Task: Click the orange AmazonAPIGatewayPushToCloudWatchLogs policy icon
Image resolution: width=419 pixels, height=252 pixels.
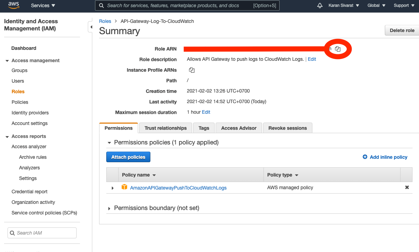Action: [x=125, y=187]
